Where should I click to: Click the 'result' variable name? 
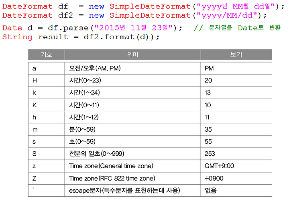pyautogui.click(x=53, y=37)
